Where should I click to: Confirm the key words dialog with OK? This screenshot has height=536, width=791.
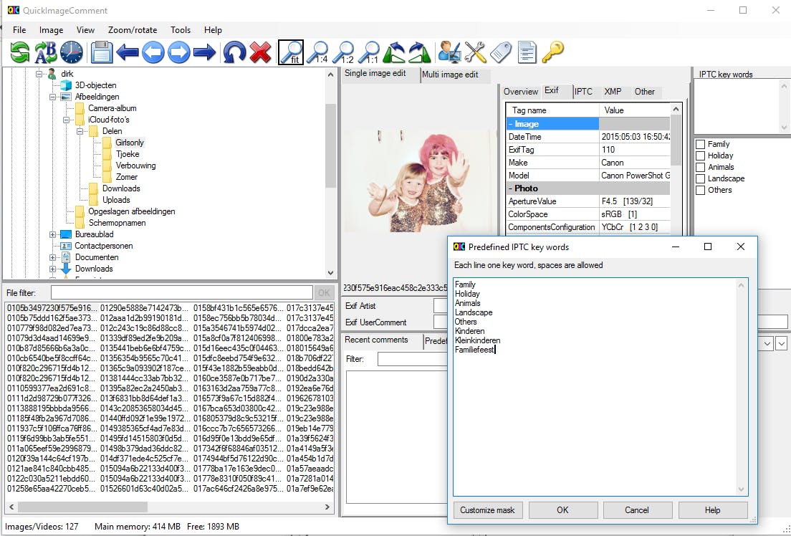[x=563, y=510]
